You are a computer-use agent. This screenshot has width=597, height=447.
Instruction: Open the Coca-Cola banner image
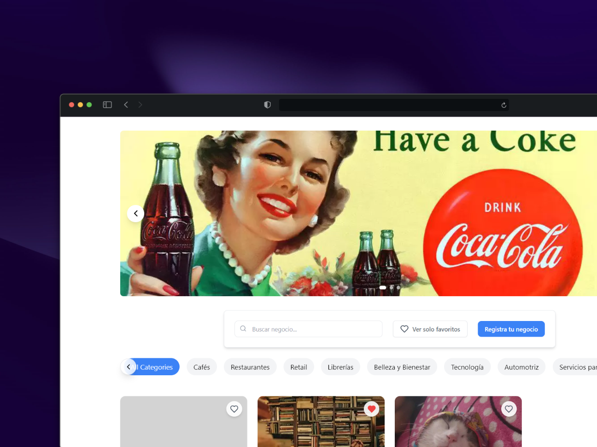358,213
